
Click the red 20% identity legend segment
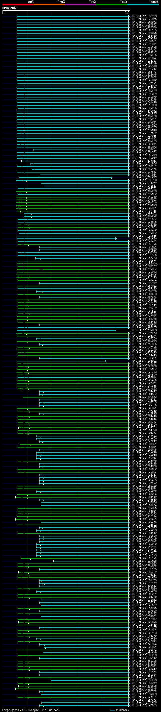(x=18, y=5)
